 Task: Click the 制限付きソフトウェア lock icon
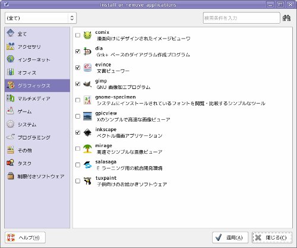(10, 176)
